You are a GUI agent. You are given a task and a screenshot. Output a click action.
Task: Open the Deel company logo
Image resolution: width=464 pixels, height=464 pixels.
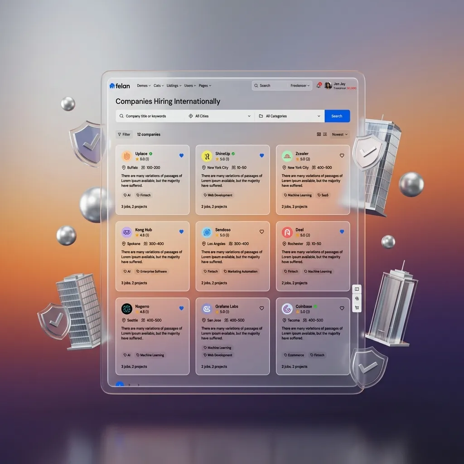click(x=287, y=232)
